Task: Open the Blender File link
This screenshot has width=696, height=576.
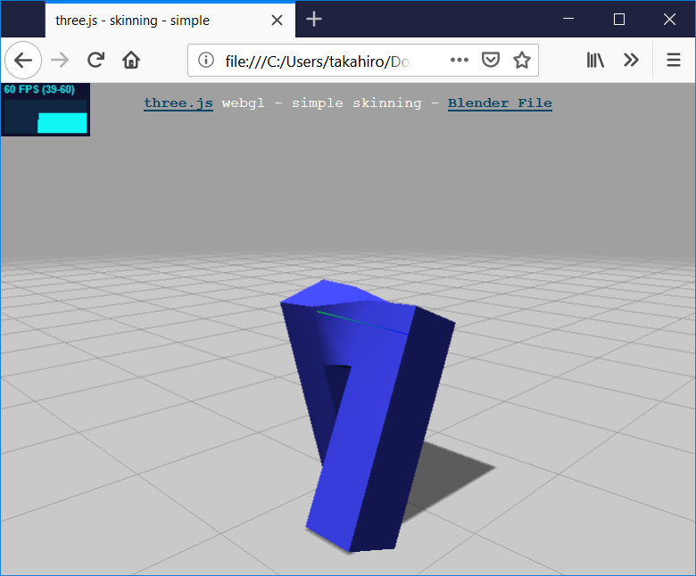Action: tap(500, 103)
